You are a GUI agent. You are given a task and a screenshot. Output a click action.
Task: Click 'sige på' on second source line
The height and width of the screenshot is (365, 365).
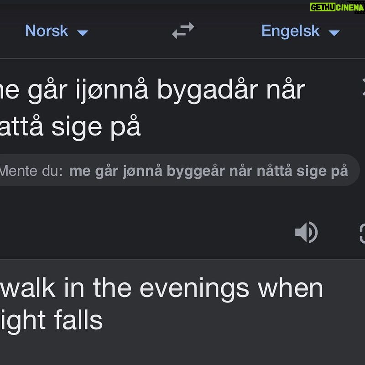coord(96,127)
